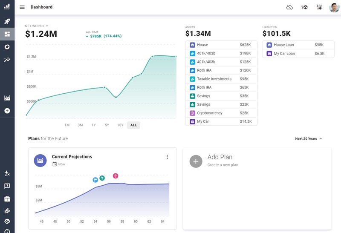This screenshot has width=341, height=233.
Task: Switch to the ALL time range tab
Action: [x=133, y=125]
